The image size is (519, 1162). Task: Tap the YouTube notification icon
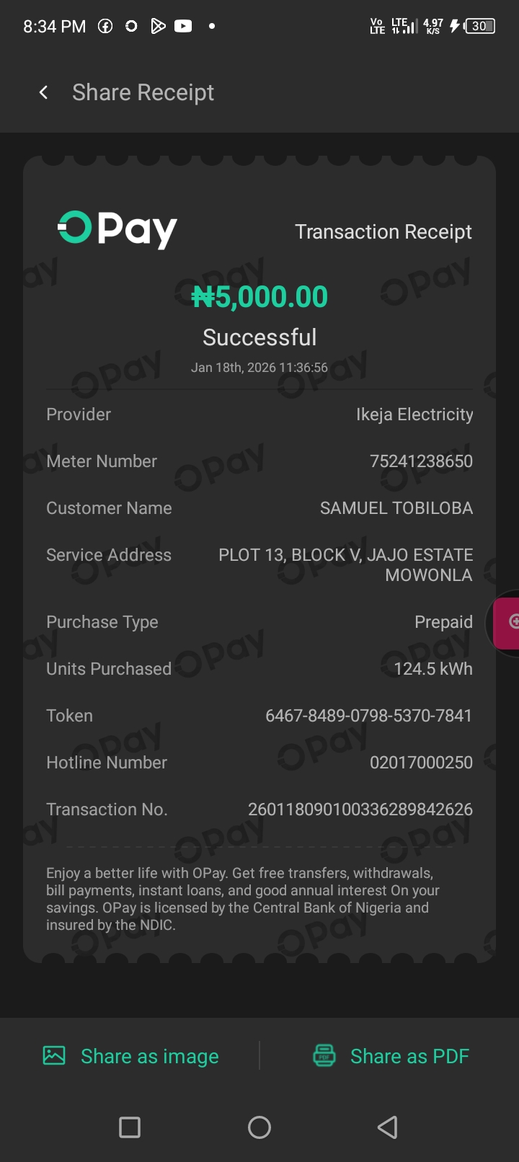183,27
